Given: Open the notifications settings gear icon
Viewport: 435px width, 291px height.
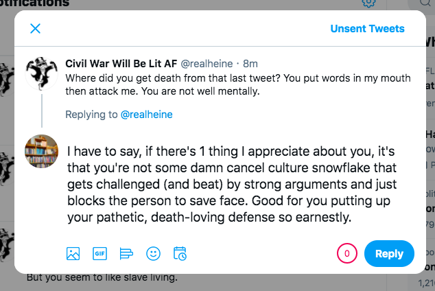Looking at the screenshot, I should [x=368, y=3].
